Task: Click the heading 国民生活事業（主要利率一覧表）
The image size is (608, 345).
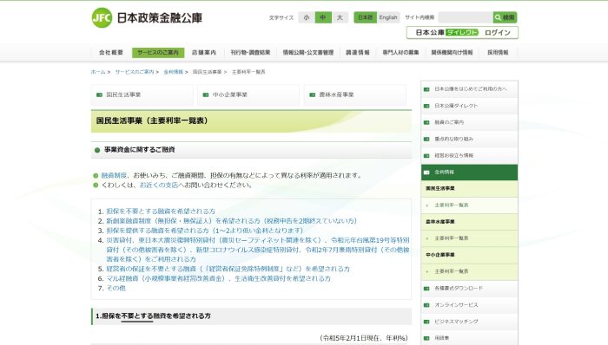Action: (x=153, y=121)
